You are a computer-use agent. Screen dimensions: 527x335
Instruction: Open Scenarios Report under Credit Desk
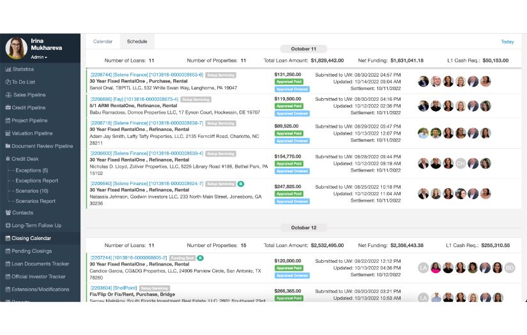(x=35, y=201)
